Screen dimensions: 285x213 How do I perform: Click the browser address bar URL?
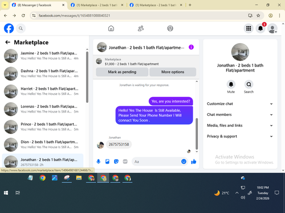(x=75, y=15)
